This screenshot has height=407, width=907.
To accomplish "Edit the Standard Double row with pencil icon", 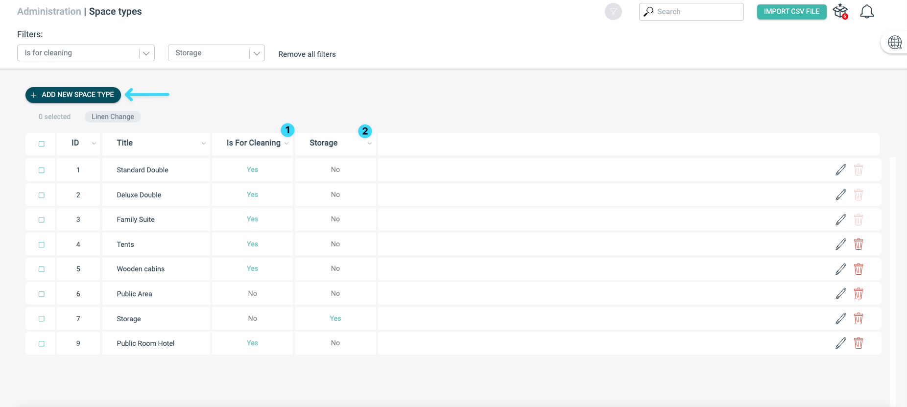I will (x=841, y=170).
